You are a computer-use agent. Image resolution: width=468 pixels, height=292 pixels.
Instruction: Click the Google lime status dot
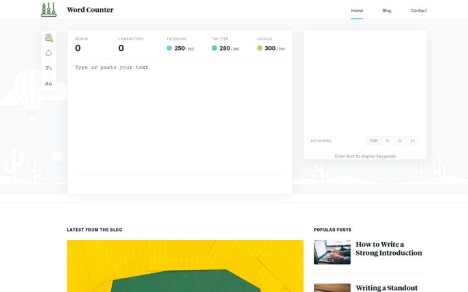[259, 48]
